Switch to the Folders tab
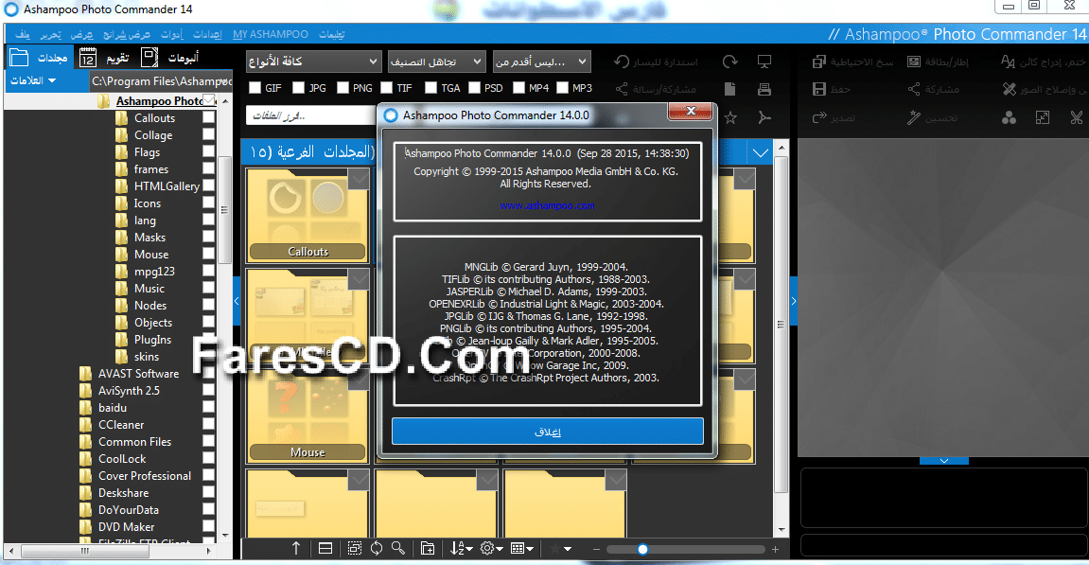This screenshot has width=1089, height=565. click(39, 58)
